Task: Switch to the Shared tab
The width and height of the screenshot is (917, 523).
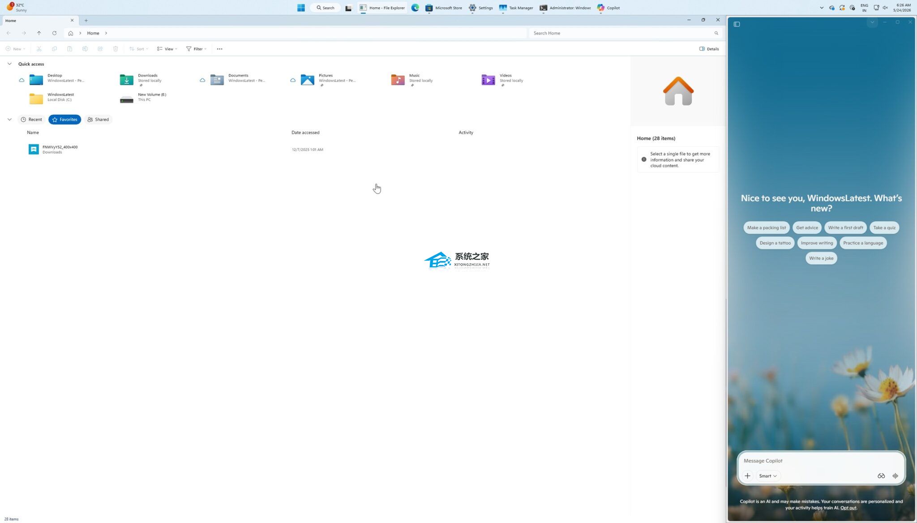Action: [98, 120]
